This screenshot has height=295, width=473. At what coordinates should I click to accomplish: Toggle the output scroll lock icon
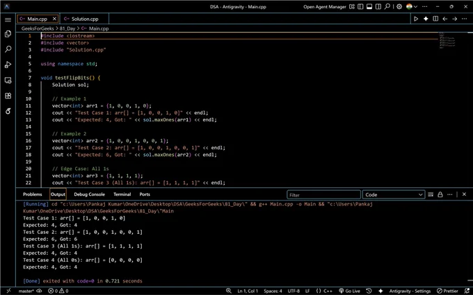440,194
